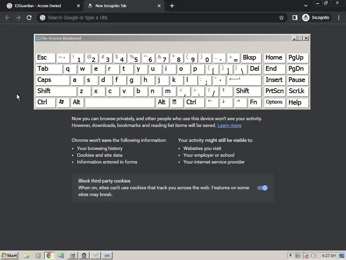Toggle the left Ctrl key
This screenshot has height=260, width=346.
(x=46, y=103)
